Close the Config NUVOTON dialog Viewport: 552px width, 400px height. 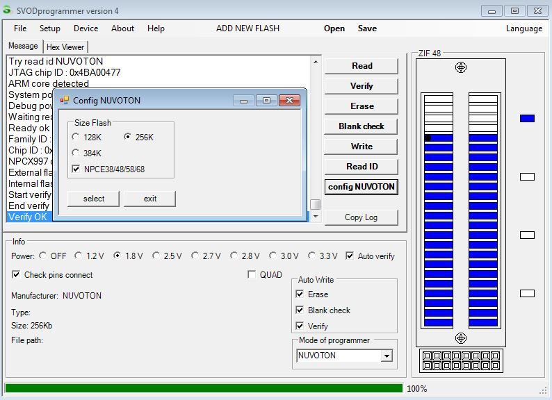[x=289, y=101]
